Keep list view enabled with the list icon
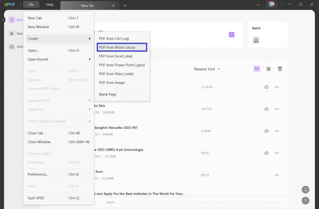Screen dimensions: 319x209 pyautogui.click(x=257, y=69)
